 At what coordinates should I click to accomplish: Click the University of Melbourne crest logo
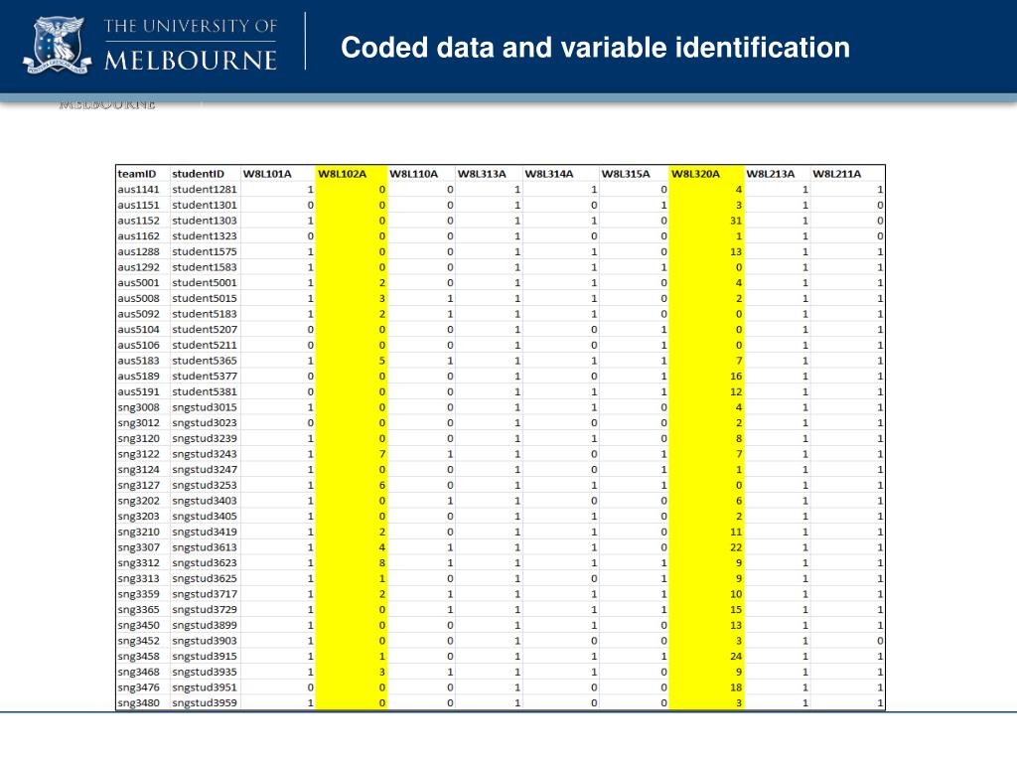click(57, 45)
